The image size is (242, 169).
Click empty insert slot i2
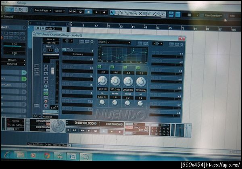pos(78,62)
